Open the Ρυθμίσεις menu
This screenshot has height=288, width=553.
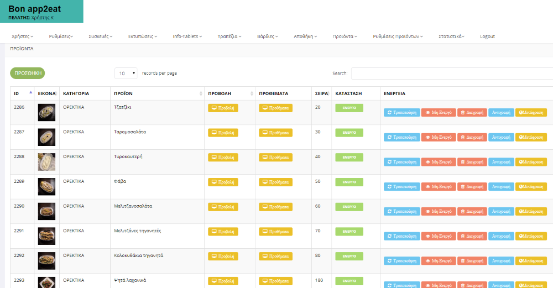[61, 36]
